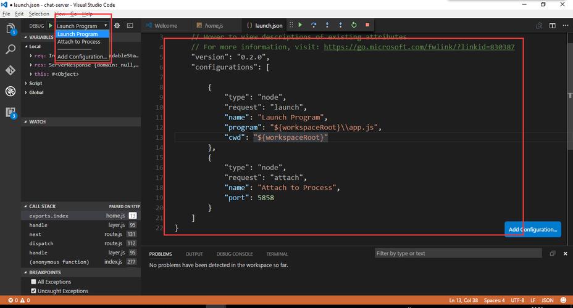Screen dimensions: 573x308
Task: Restart debugging session
Action: click(x=354, y=25)
